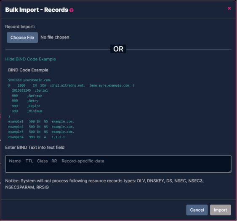Click the '2013032245 ;Serial' line
The image size is (237, 221).
click(30, 90)
